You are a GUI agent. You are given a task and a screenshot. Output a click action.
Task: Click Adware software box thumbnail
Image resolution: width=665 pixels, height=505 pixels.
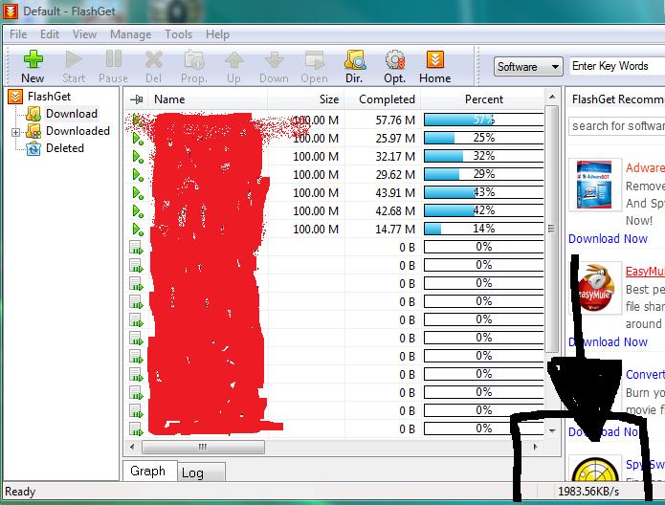(594, 185)
